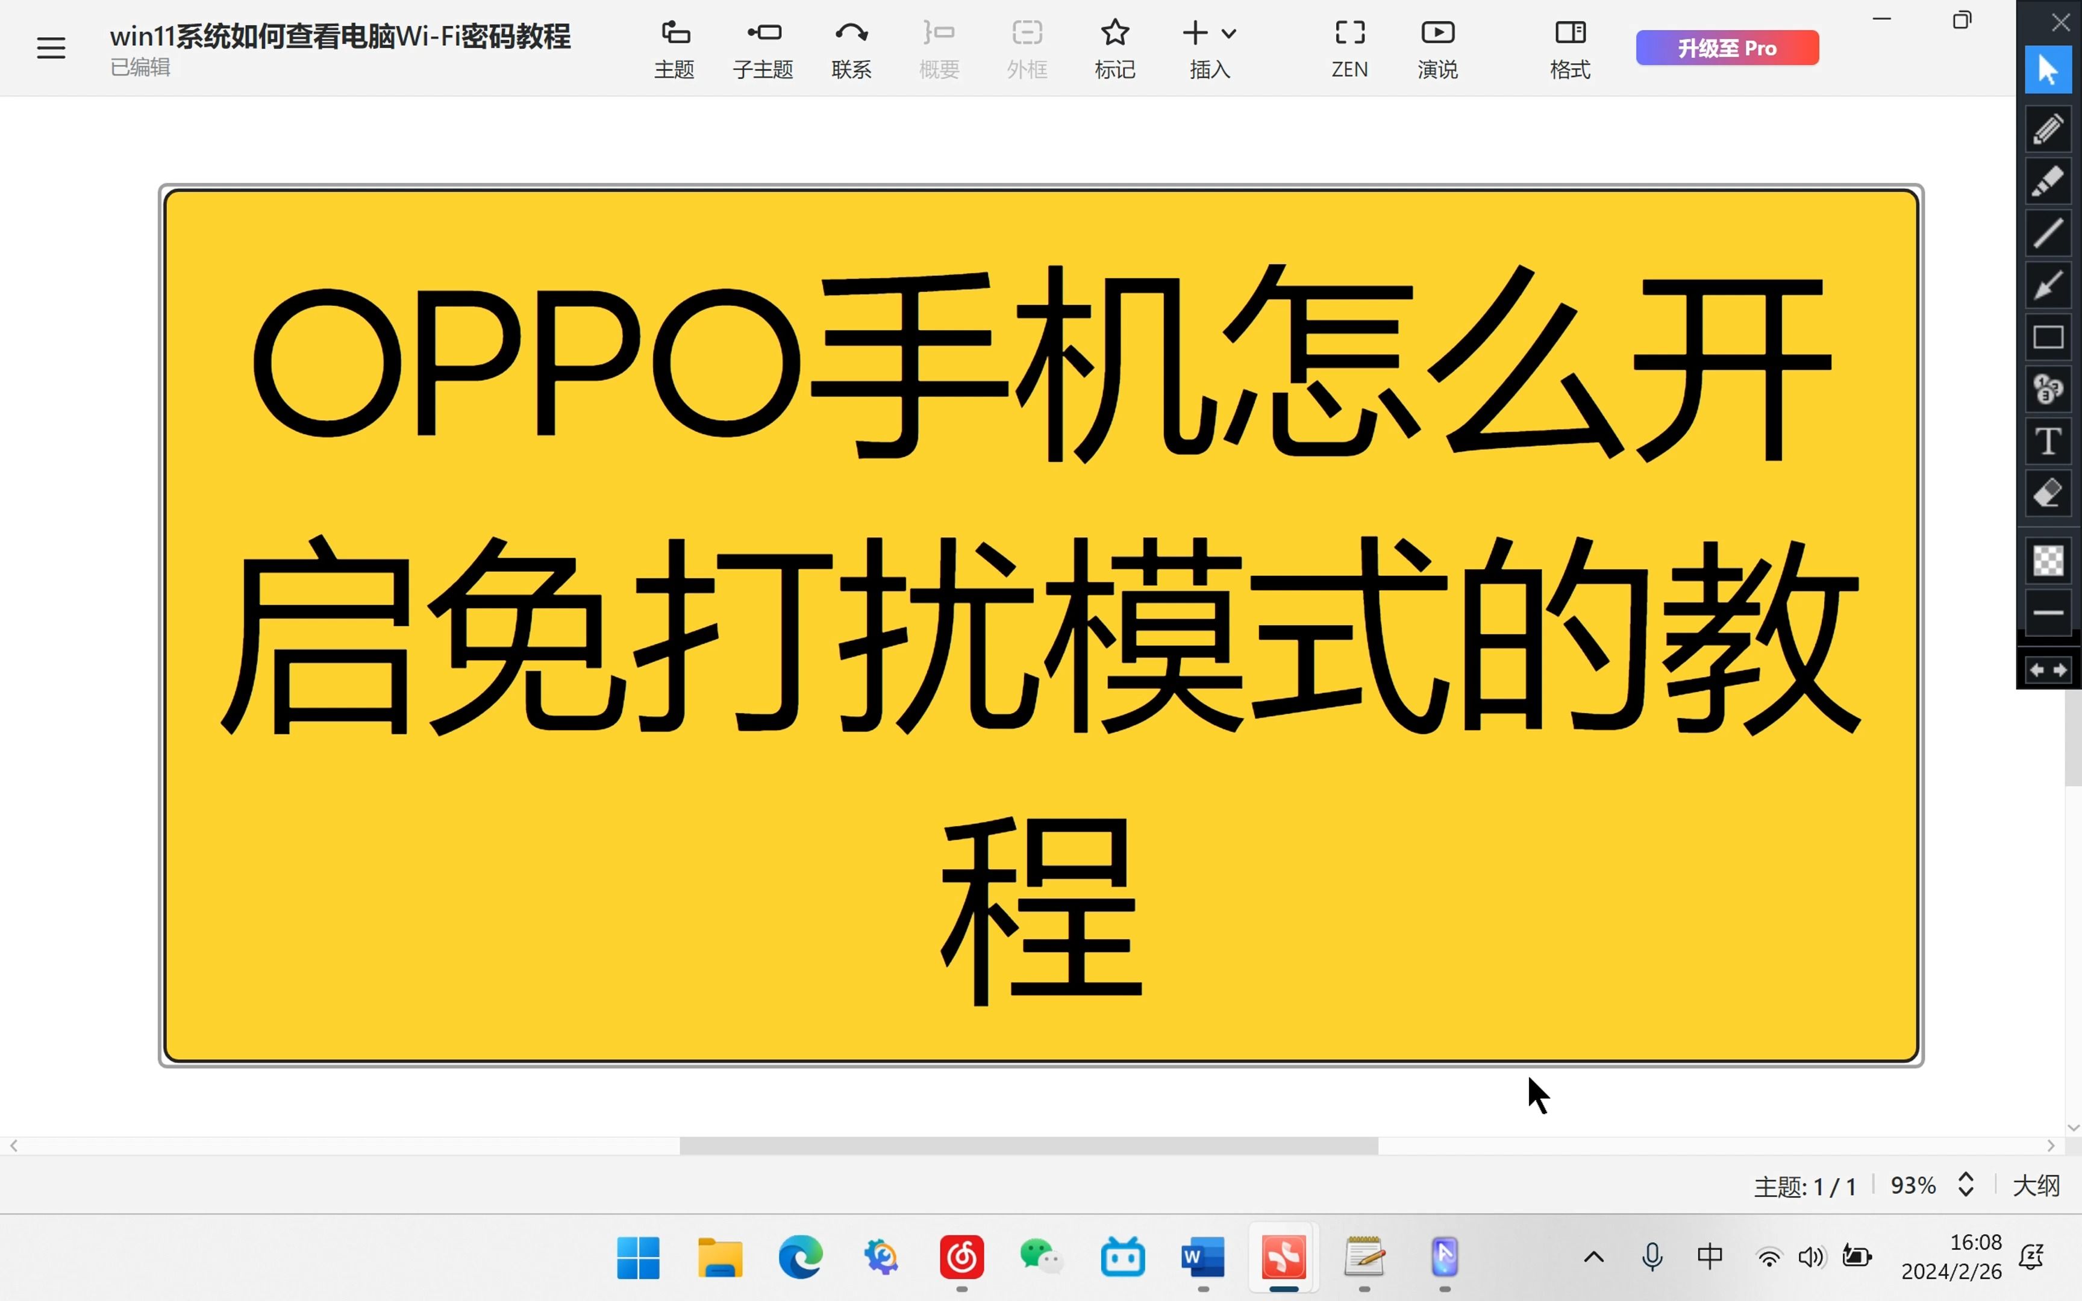
Task: Expand the 插入 dropdown arrow
Action: click(x=1230, y=34)
